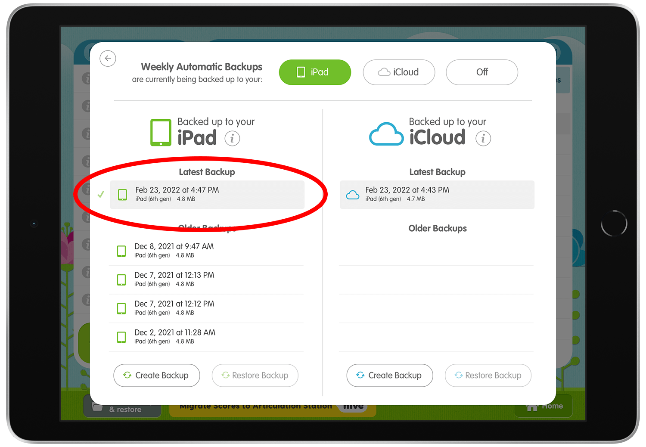Click the green checkmark beside latest iPad backup
Screen dimensions: 646x447
pyautogui.click(x=101, y=195)
